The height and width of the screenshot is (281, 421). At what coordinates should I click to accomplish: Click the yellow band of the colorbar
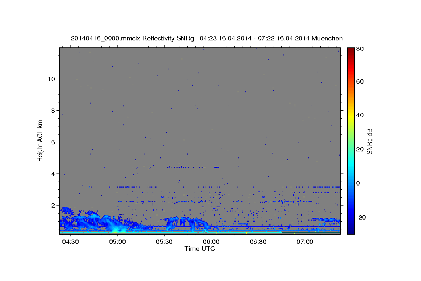[350, 116]
